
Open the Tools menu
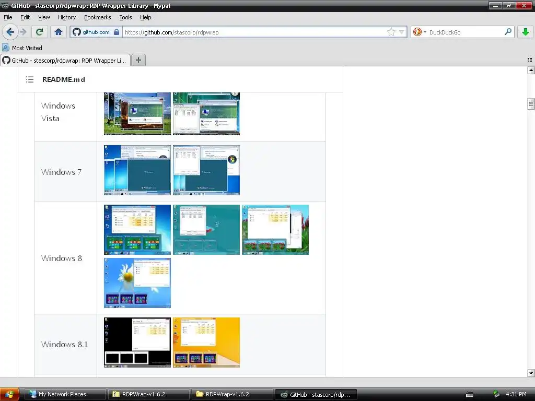click(x=125, y=17)
